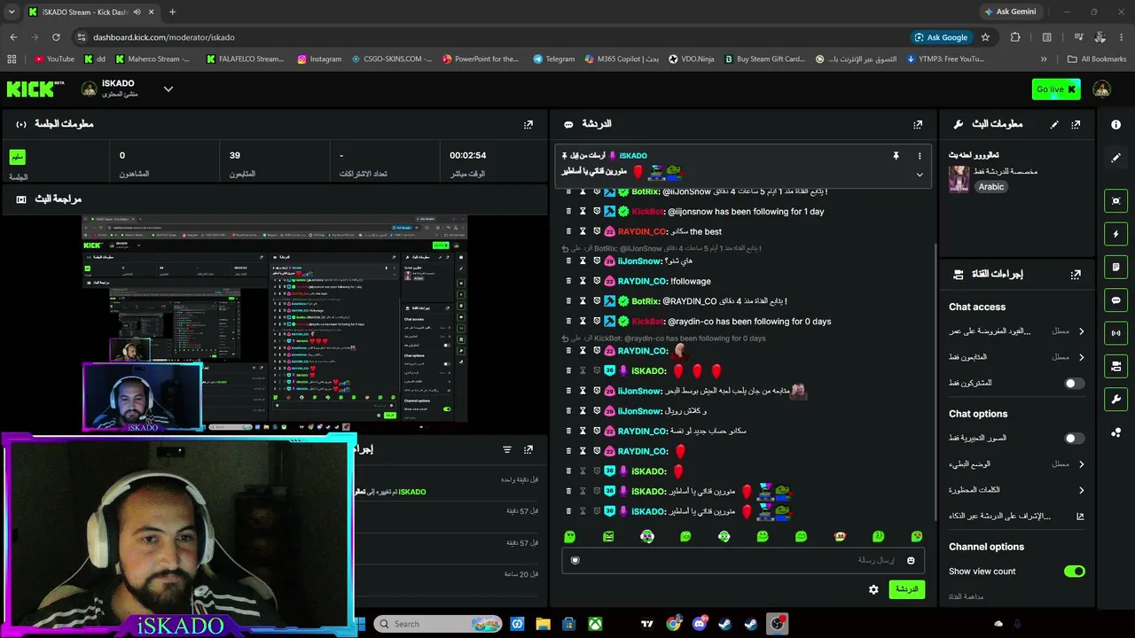Viewport: 1135px width, 638px height.
Task: Toggle the document sidebar icon
Action: (x=1115, y=267)
